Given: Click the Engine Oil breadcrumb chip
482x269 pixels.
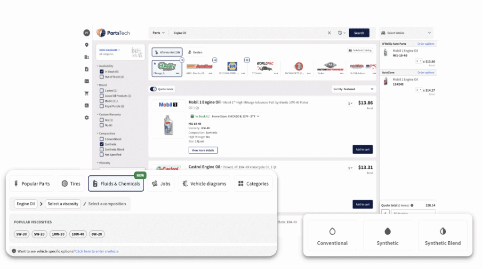Looking at the screenshot, I should [25, 204].
